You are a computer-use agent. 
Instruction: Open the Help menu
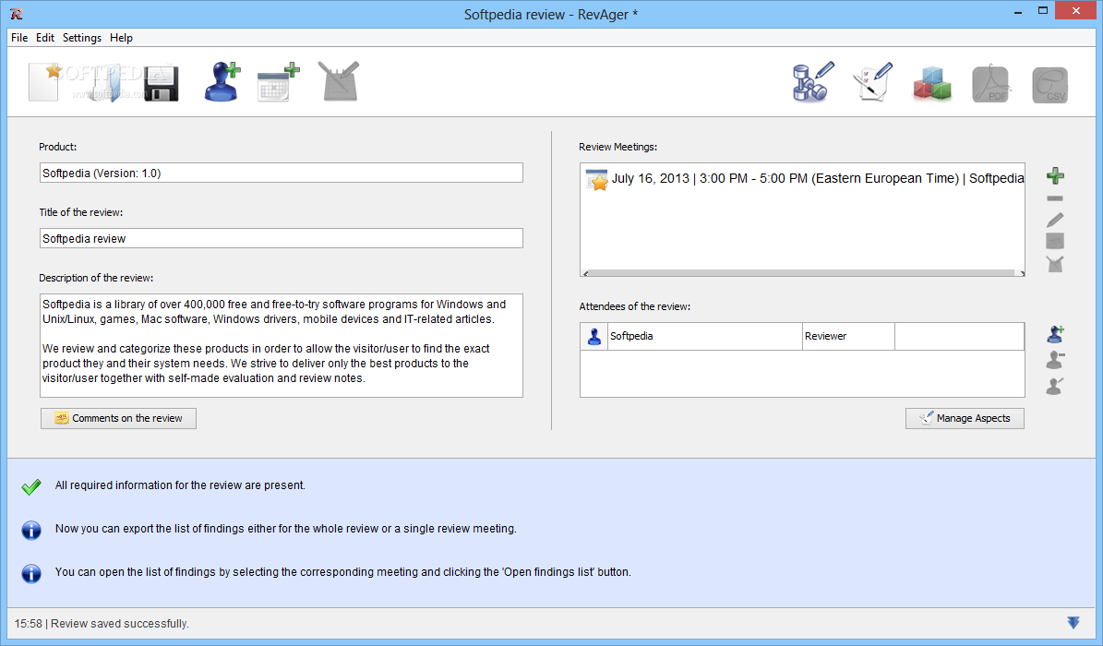[121, 38]
